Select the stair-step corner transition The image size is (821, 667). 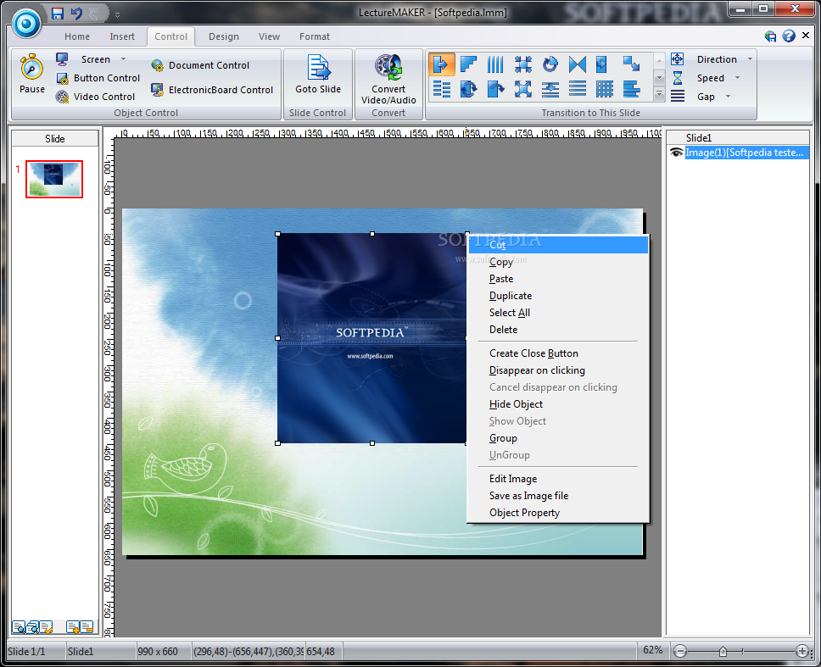[x=469, y=64]
